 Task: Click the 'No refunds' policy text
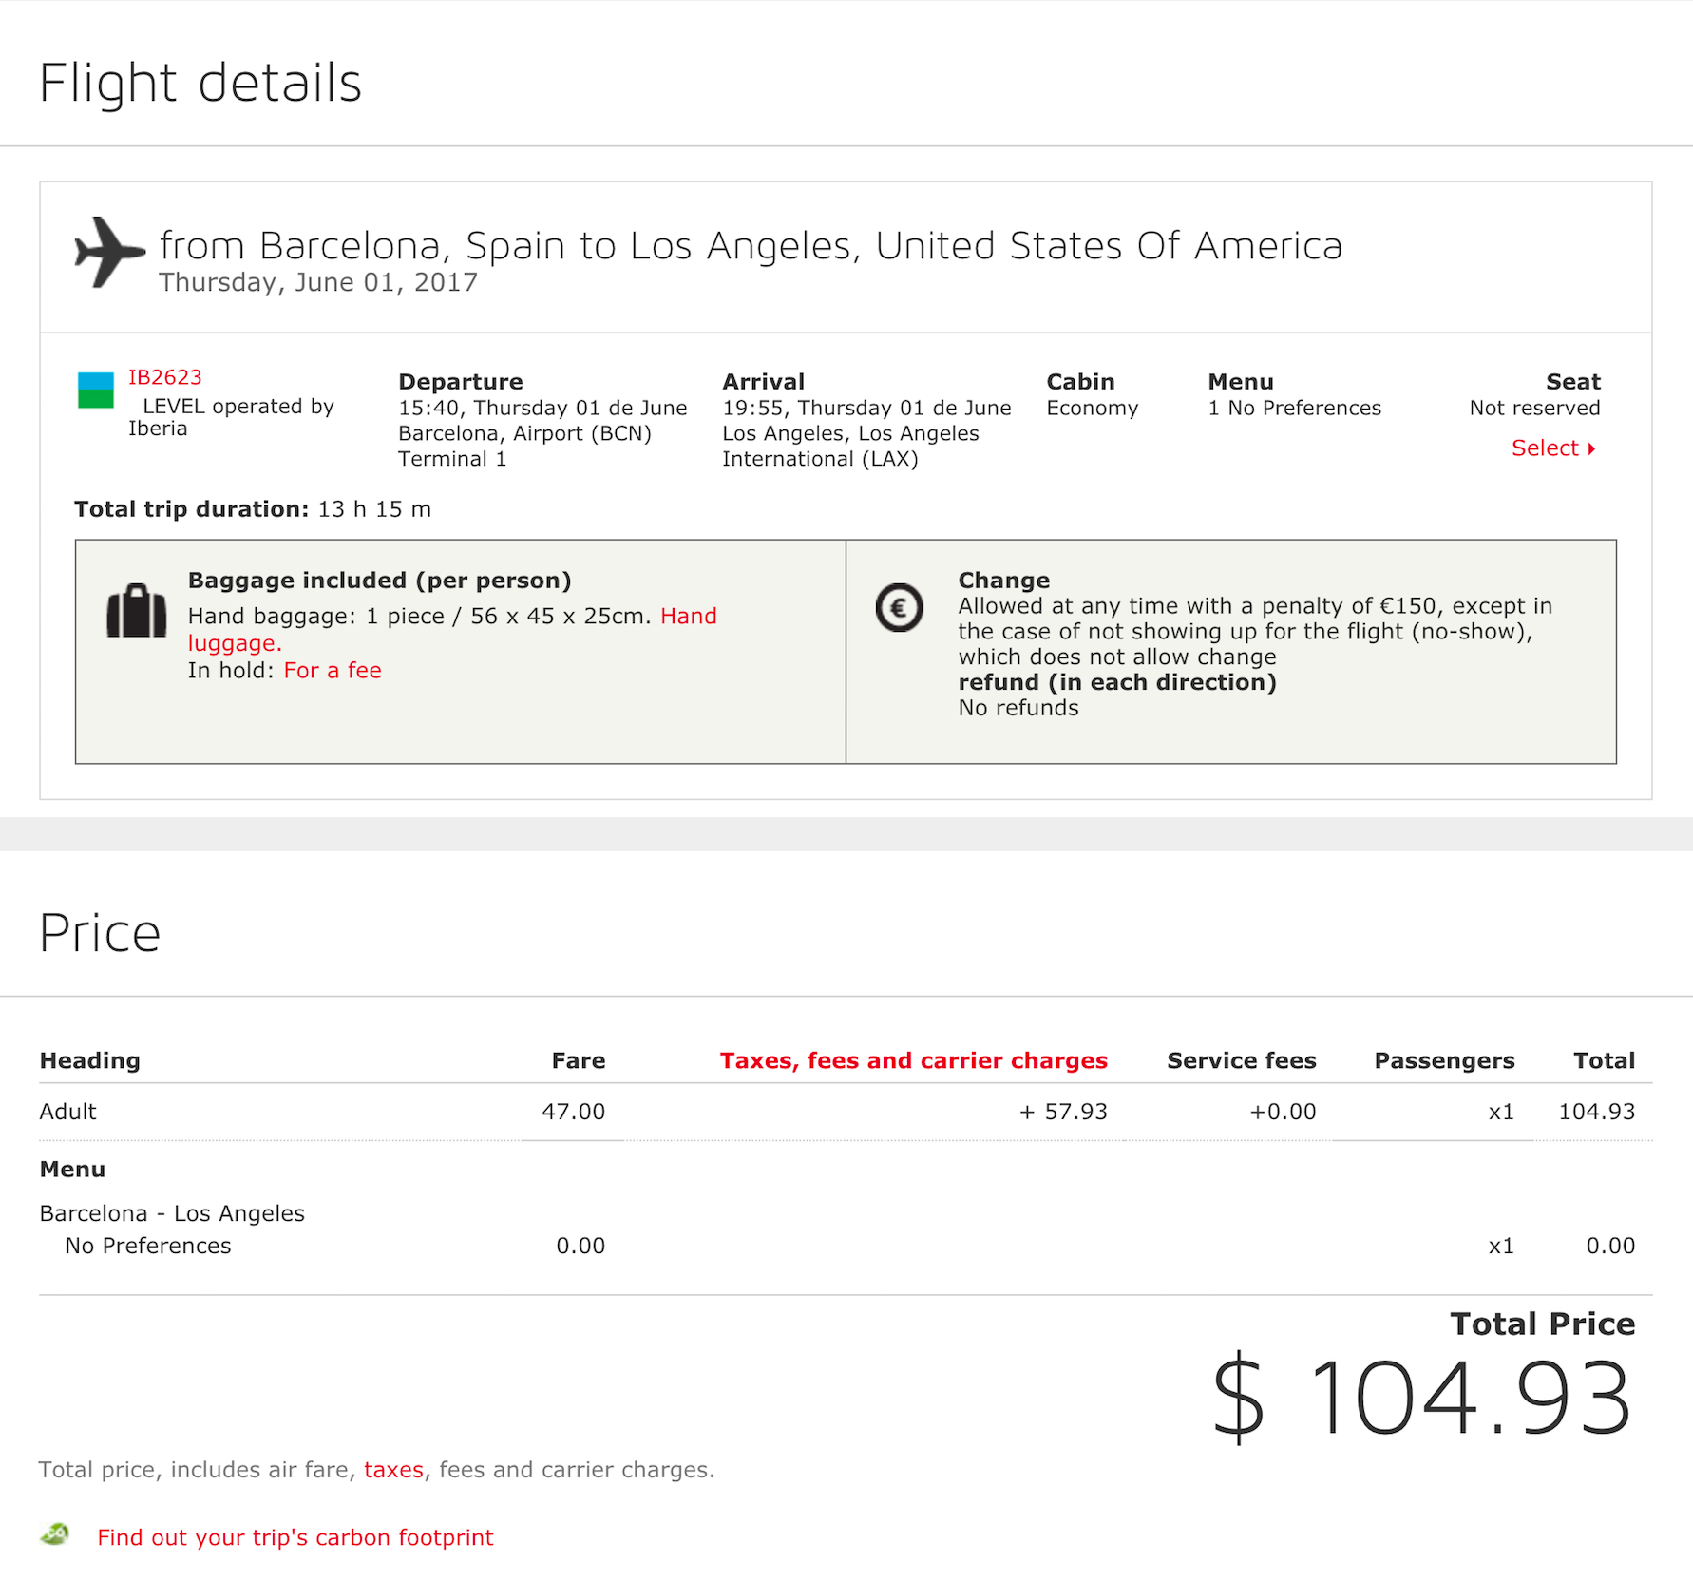(1018, 708)
